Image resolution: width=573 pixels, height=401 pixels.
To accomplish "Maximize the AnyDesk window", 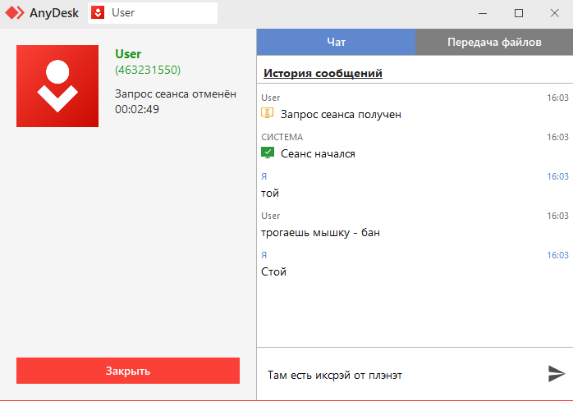I will [519, 13].
